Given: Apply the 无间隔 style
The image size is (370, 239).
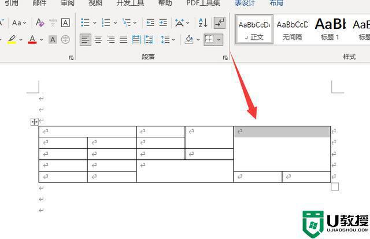Looking at the screenshot, I should (293, 29).
